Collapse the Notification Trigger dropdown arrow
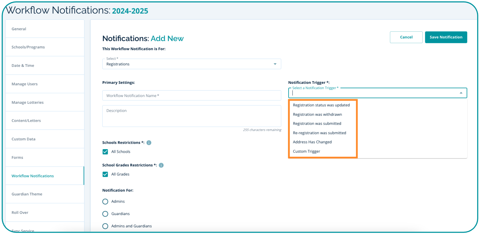481x237 pixels. coord(461,93)
